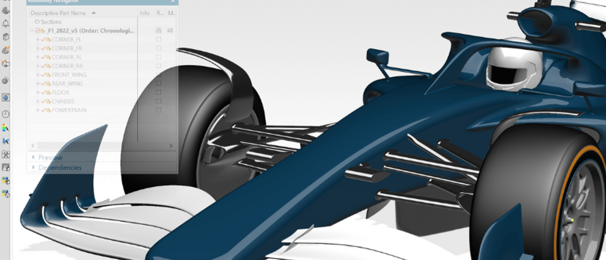Open the web browser globe icon
Image resolution: width=606 pixels, height=260 pixels.
click(x=6, y=98)
